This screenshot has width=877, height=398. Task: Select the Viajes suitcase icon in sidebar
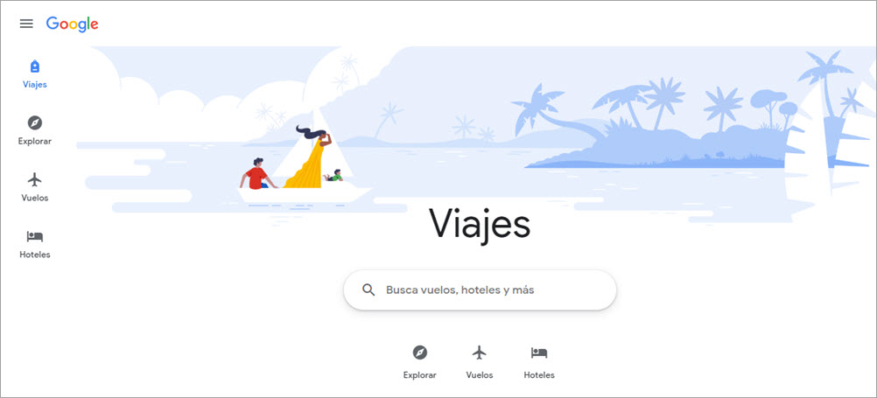(x=35, y=66)
